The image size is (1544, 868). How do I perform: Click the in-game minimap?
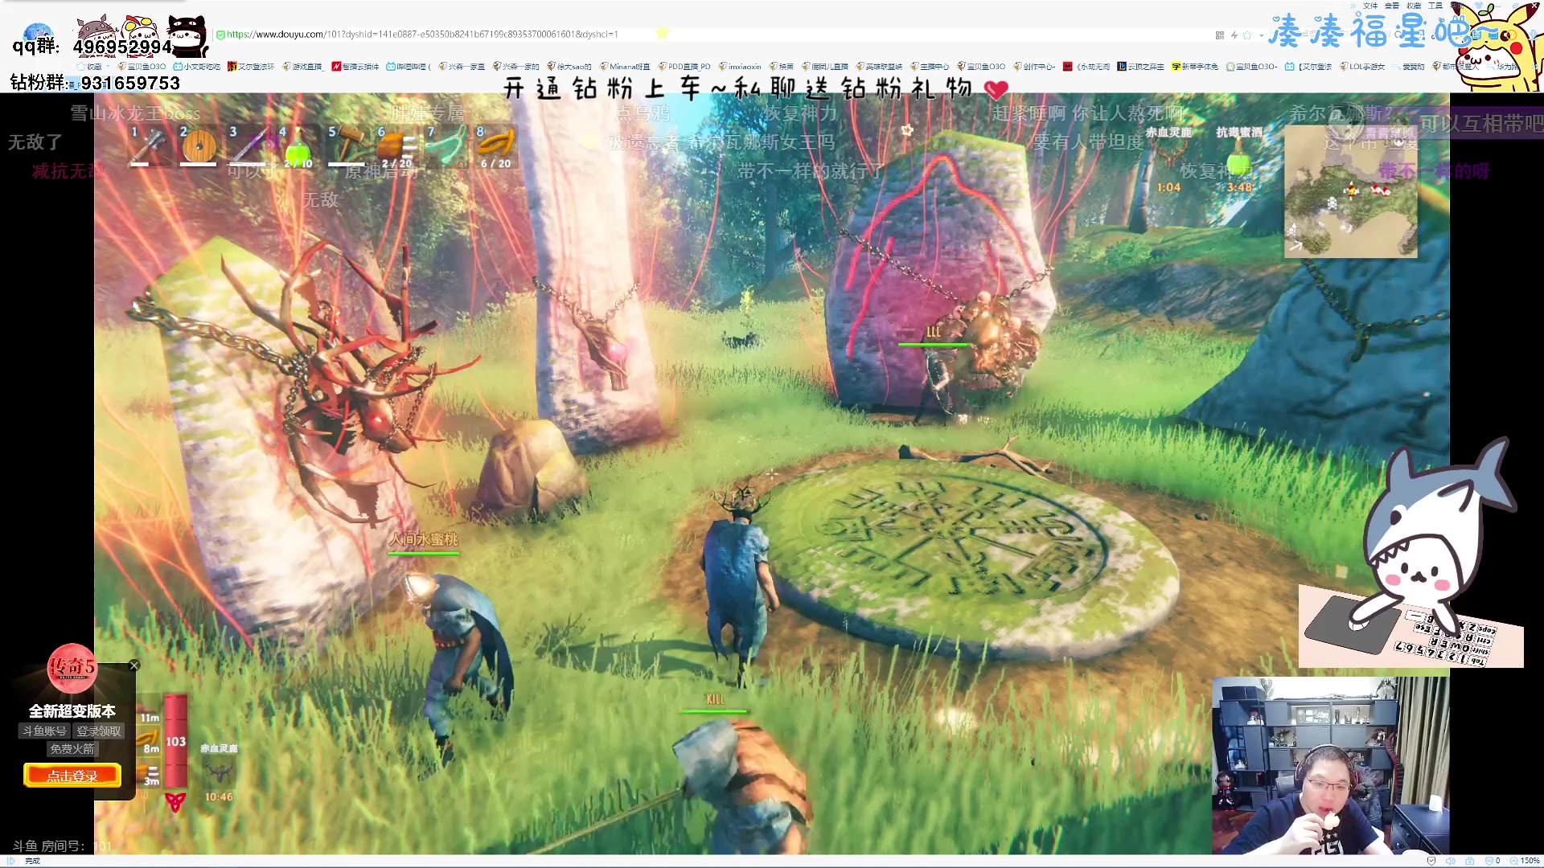point(1350,191)
